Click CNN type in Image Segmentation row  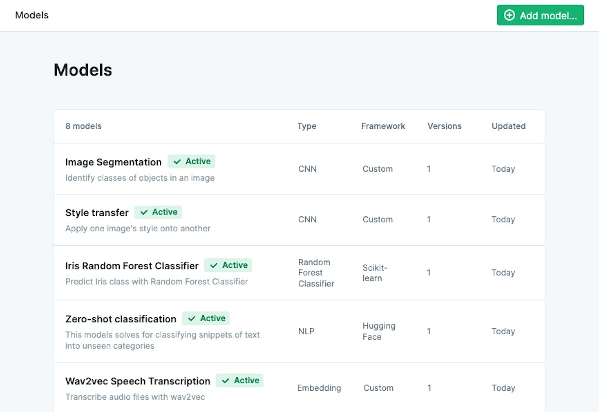(x=307, y=169)
